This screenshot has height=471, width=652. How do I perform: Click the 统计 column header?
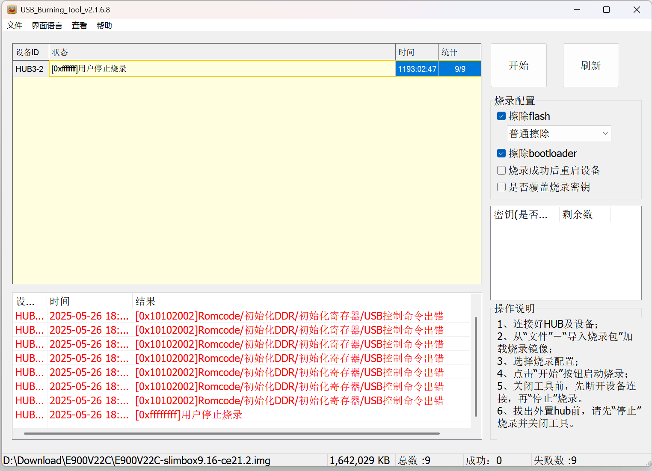pyautogui.click(x=459, y=52)
